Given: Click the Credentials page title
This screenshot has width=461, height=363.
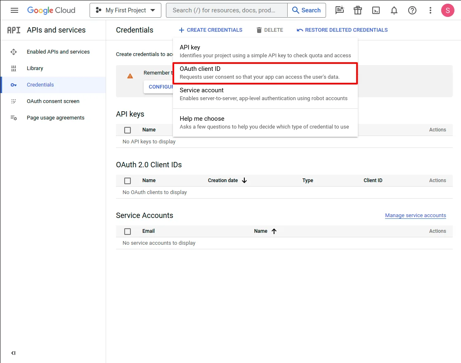Looking at the screenshot, I should [135, 30].
